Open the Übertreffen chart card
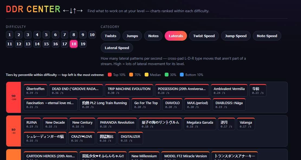 (x=35, y=90)
